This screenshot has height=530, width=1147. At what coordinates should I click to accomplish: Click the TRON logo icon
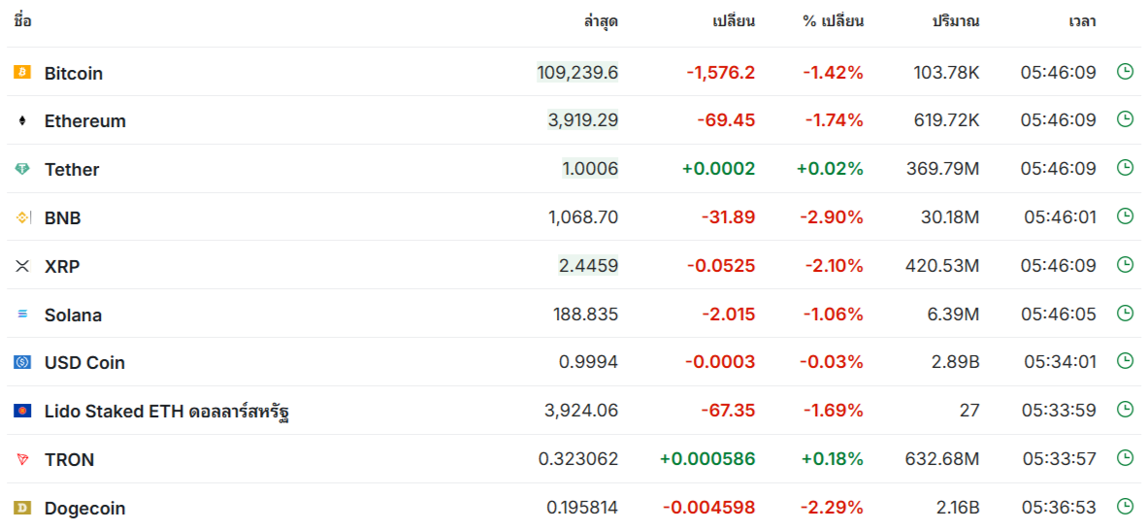coord(22,459)
